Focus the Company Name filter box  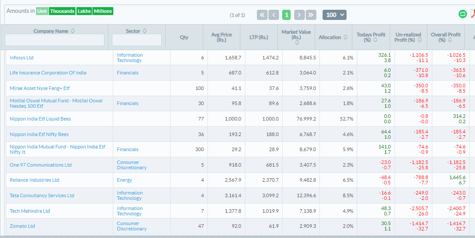[55, 40]
